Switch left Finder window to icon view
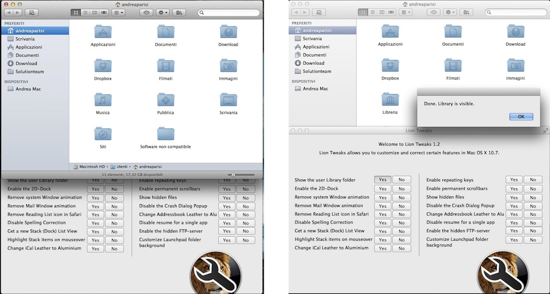The height and width of the screenshot is (294, 550). tap(76, 13)
